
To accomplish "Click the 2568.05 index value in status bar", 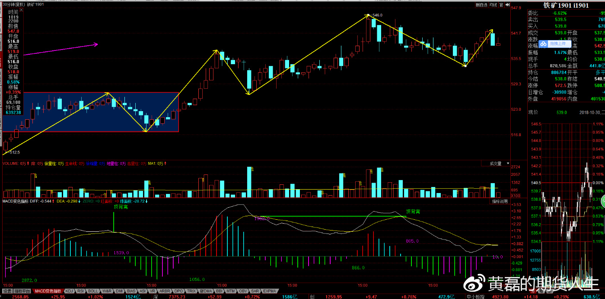I will (20, 296).
